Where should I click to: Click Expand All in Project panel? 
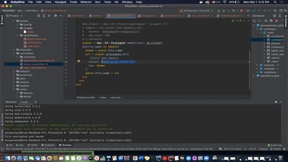pyautogui.click(x=44, y=16)
